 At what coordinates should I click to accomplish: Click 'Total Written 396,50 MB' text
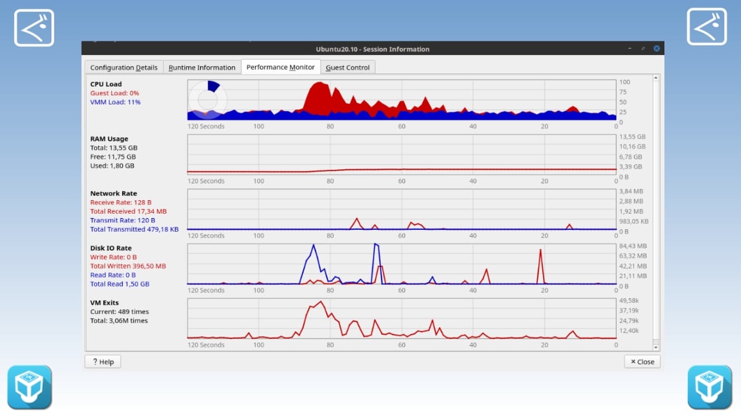point(128,266)
